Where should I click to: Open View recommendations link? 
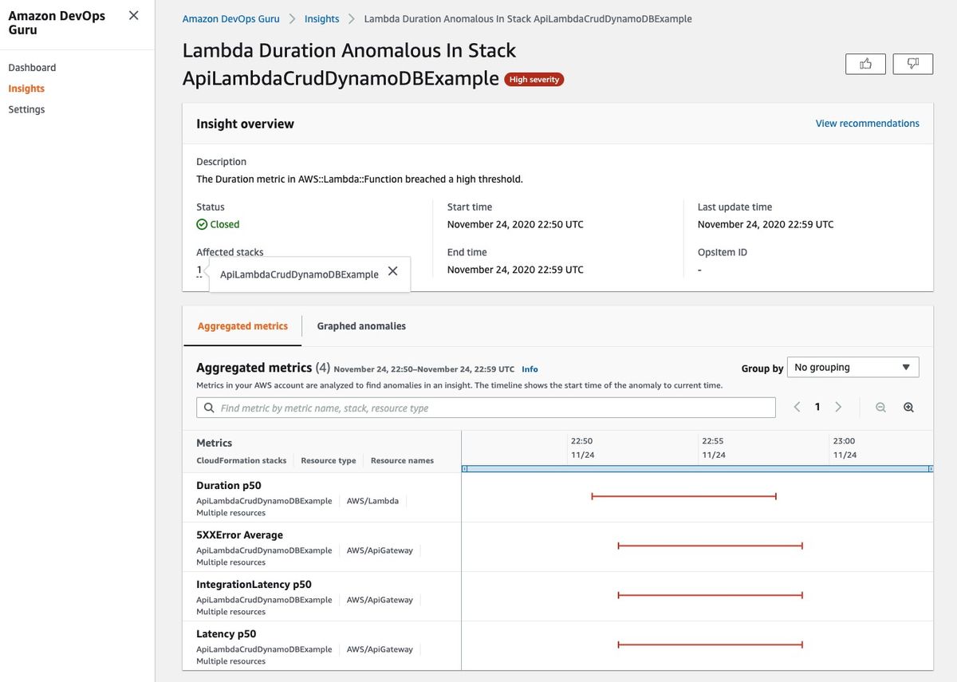click(x=867, y=124)
